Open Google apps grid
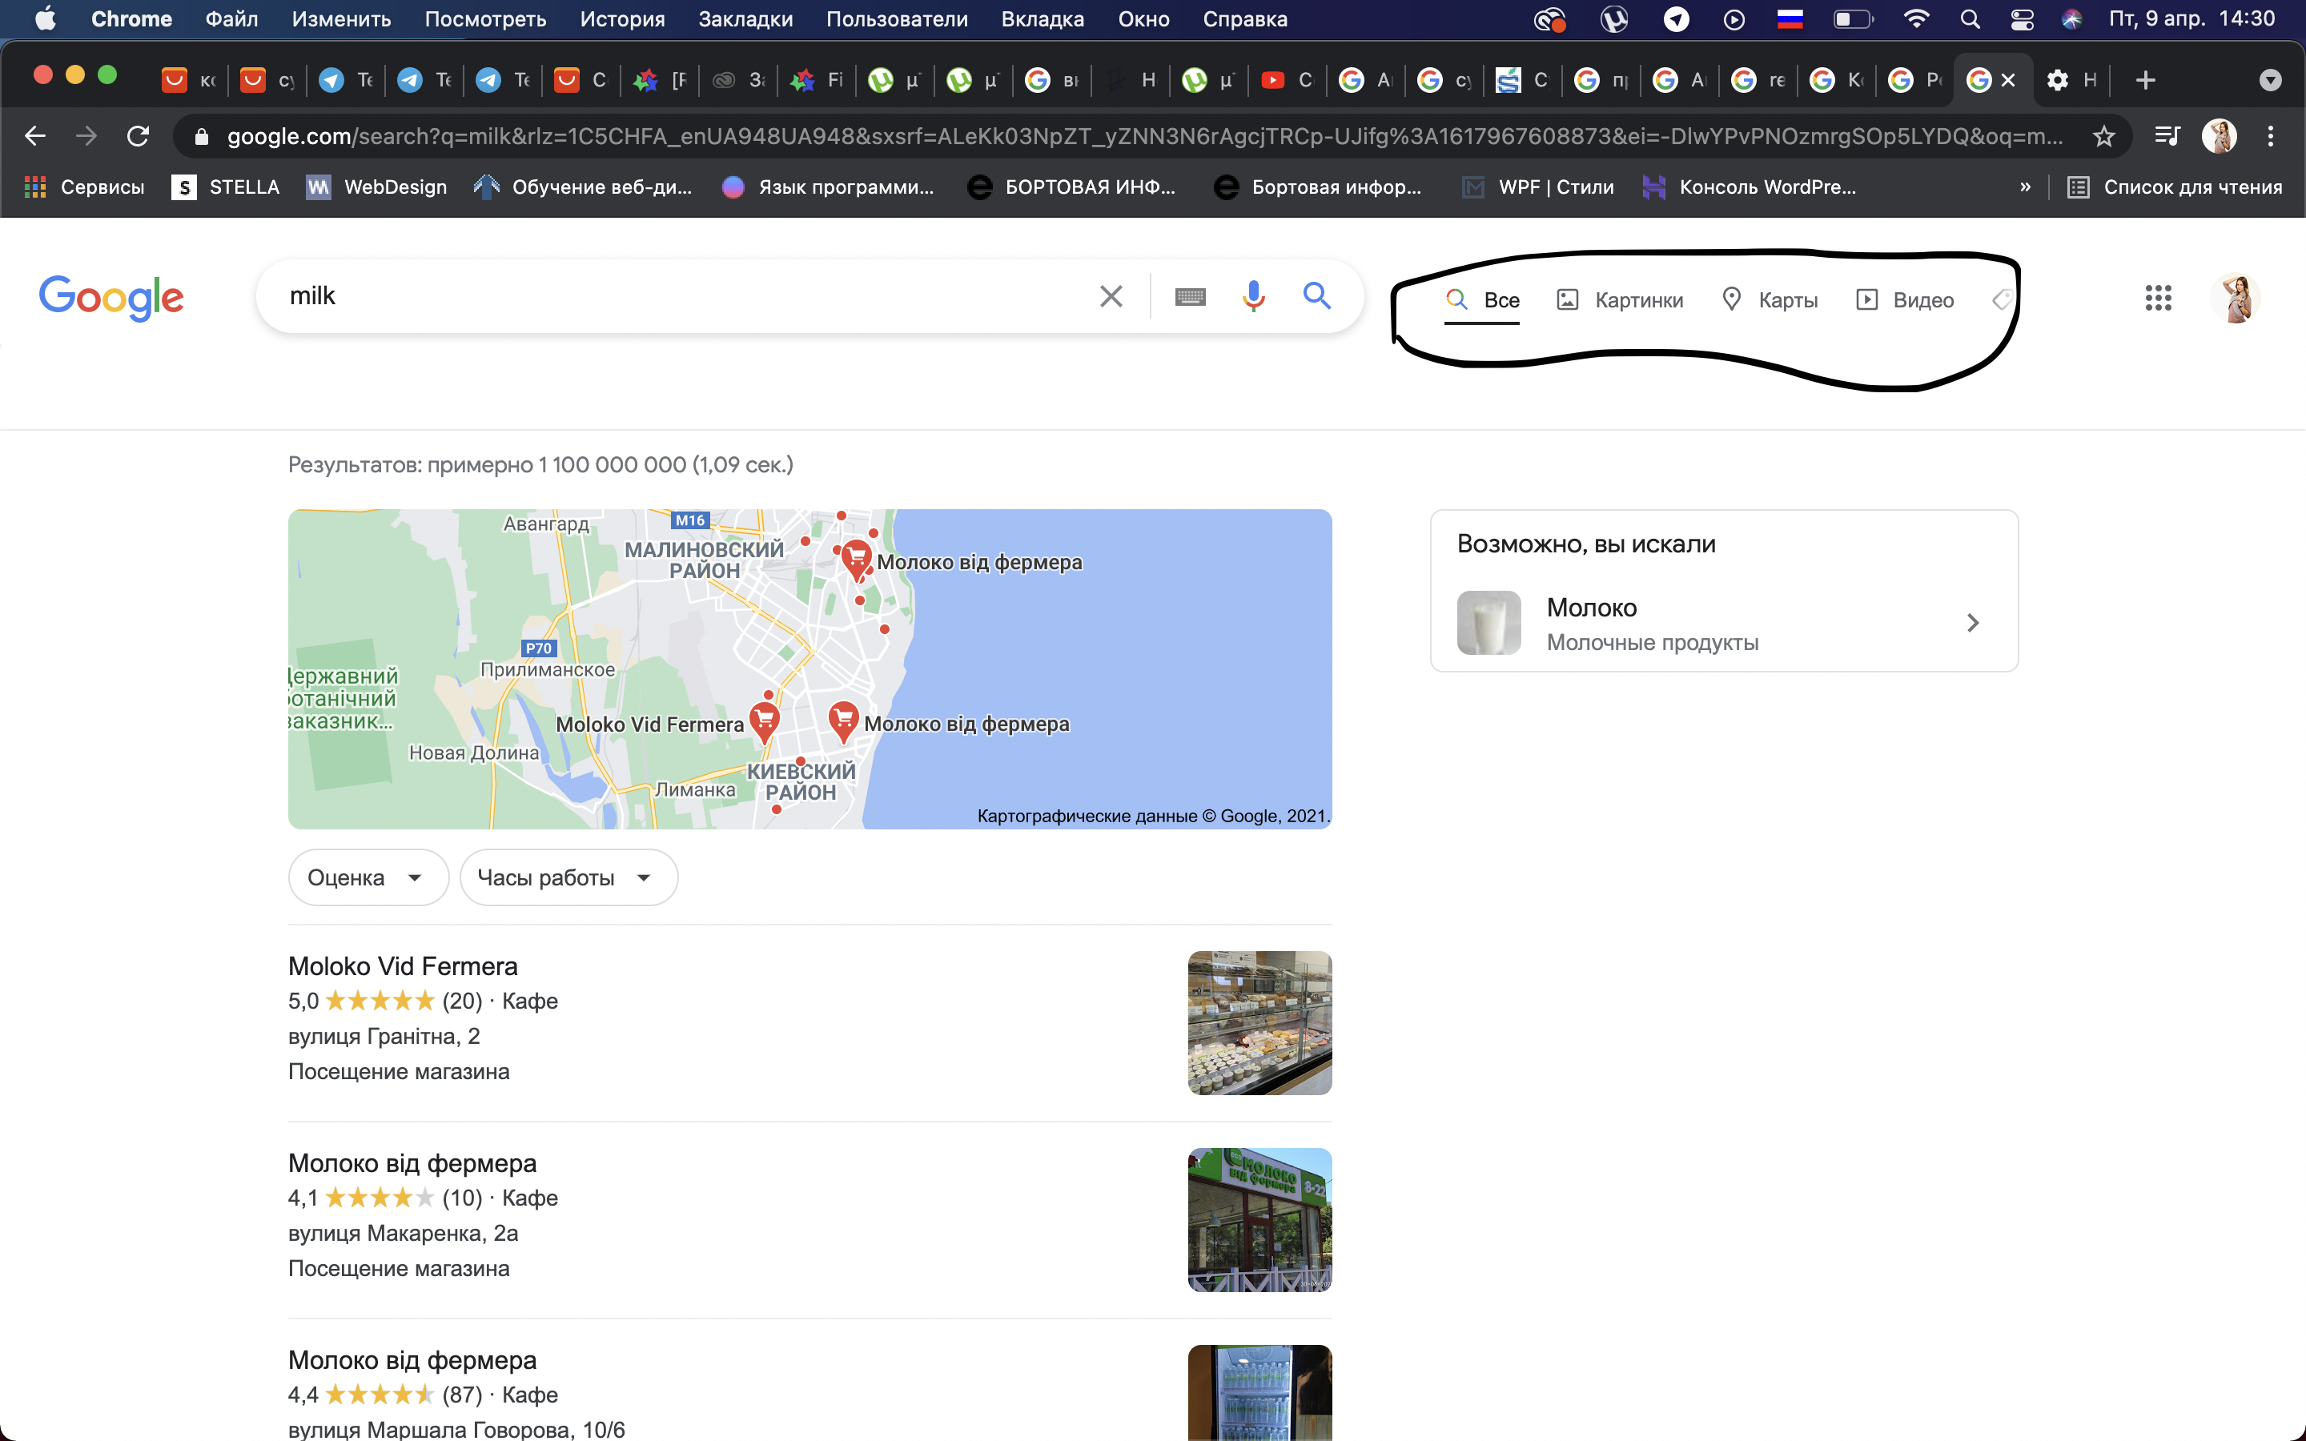 (2157, 297)
